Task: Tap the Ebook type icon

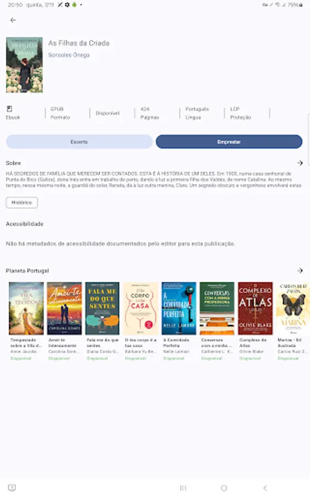Action: point(9,109)
